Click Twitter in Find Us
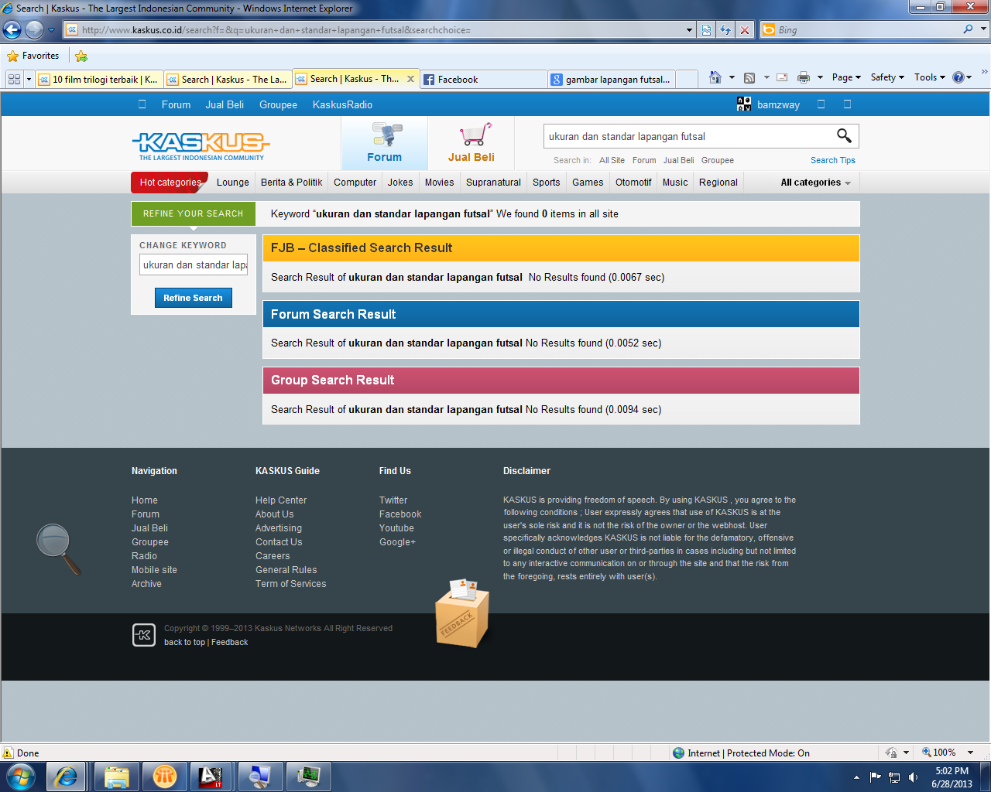 393,500
